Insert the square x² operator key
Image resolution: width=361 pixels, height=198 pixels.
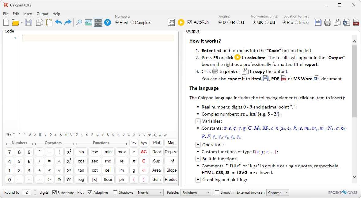pos(69,152)
